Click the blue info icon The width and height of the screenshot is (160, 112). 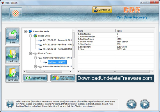[x=10, y=104]
